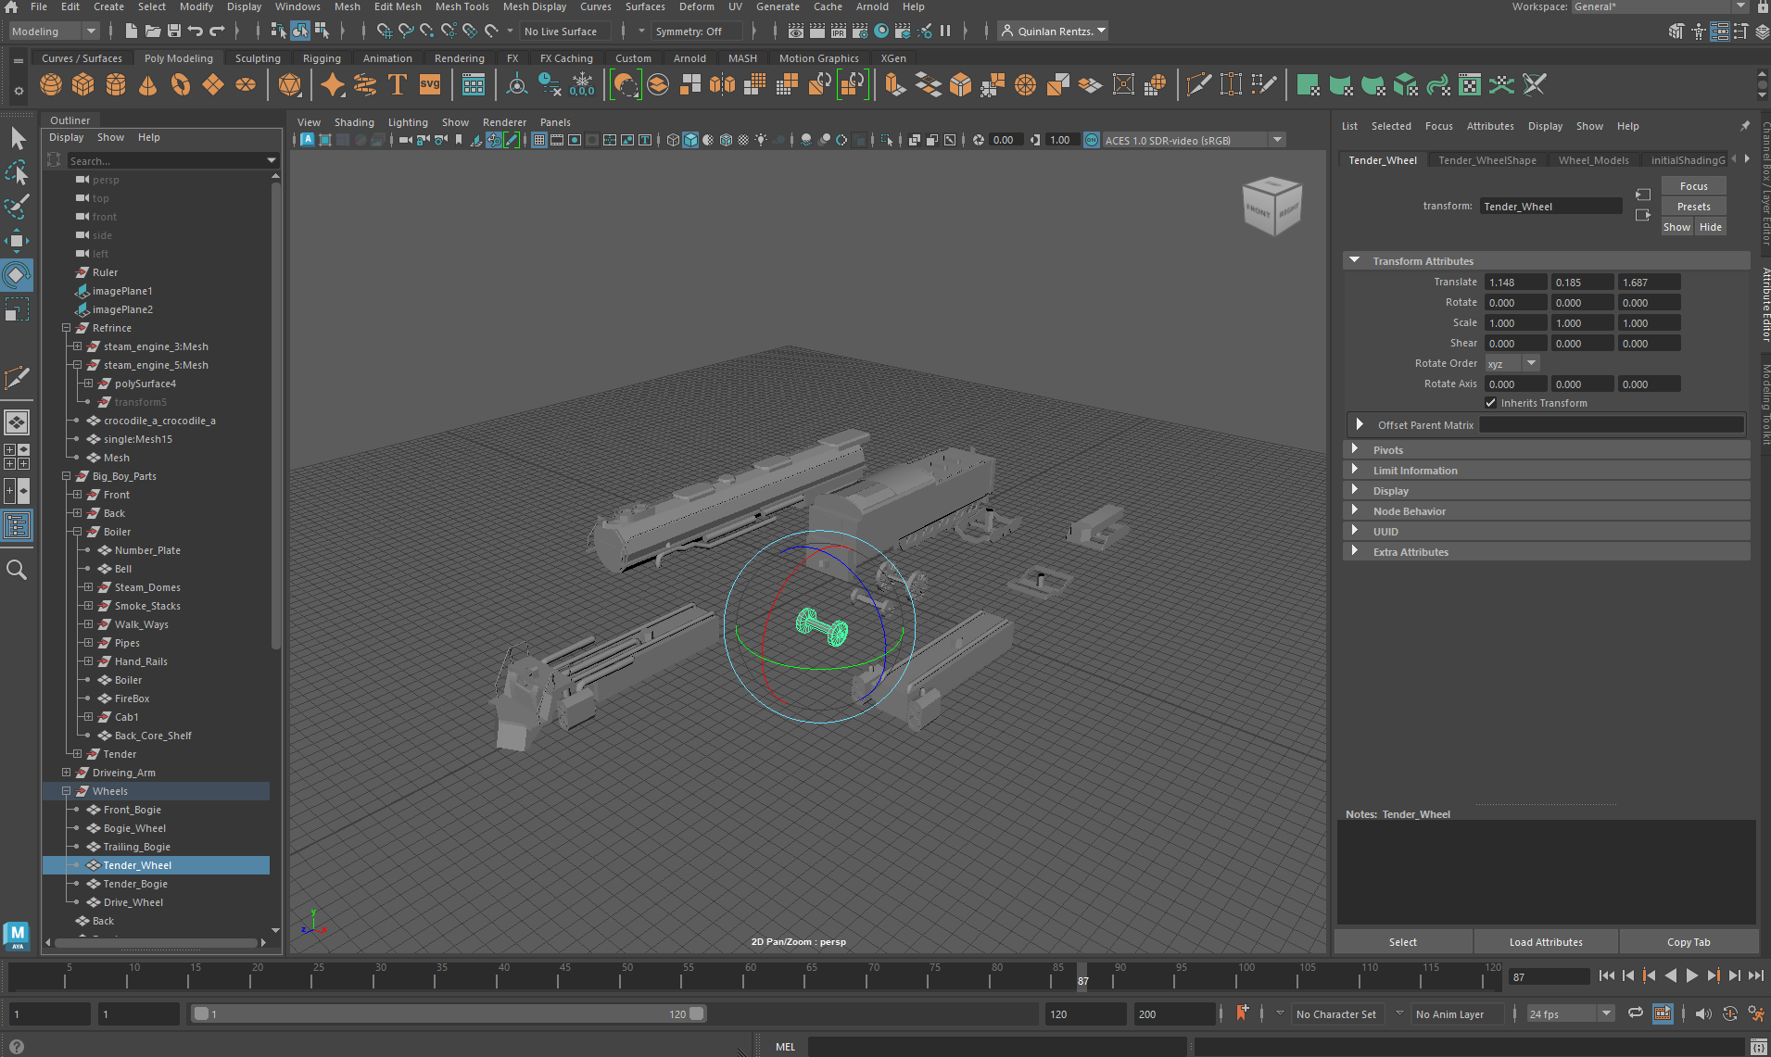The image size is (1771, 1057).
Task: Click the viewport navigation view cube
Action: [1271, 206]
